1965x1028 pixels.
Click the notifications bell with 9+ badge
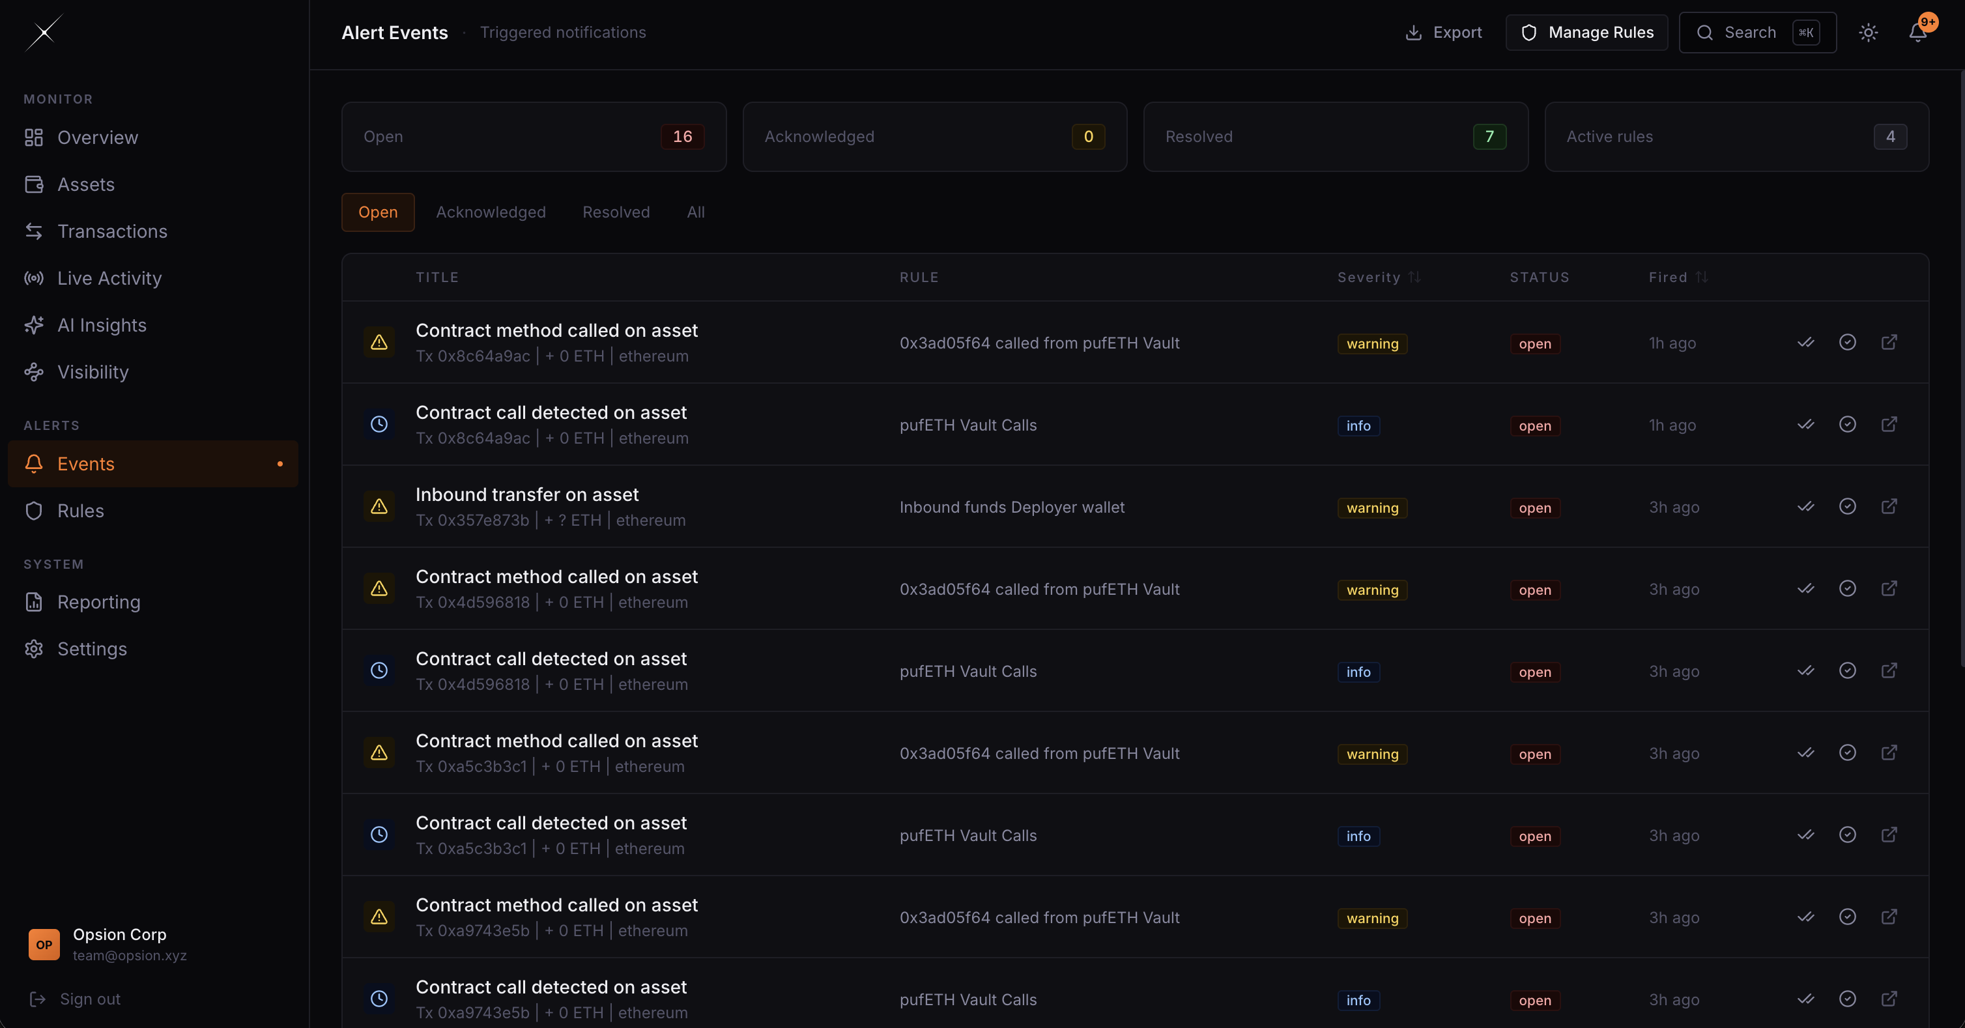tap(1917, 33)
